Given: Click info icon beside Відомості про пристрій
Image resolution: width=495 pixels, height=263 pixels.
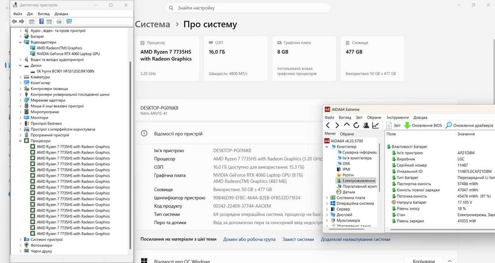Looking at the screenshot, I should pos(144,133).
